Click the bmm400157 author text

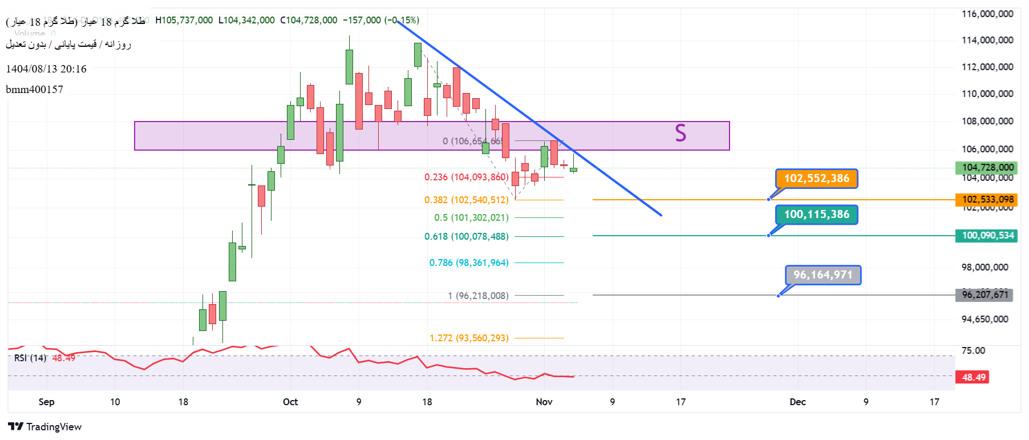point(35,90)
